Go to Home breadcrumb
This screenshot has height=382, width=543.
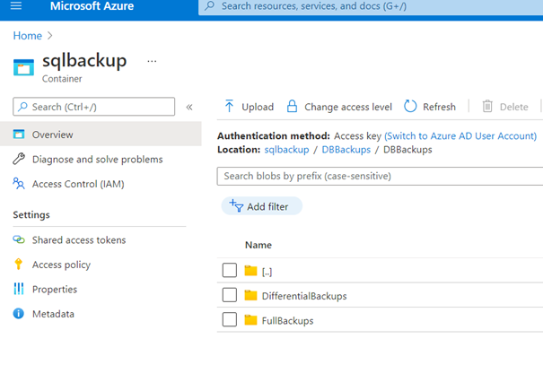pos(27,36)
